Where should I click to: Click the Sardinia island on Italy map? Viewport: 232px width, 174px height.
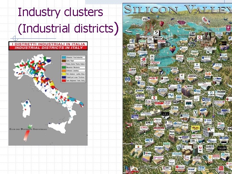pyautogui.click(x=26, y=109)
